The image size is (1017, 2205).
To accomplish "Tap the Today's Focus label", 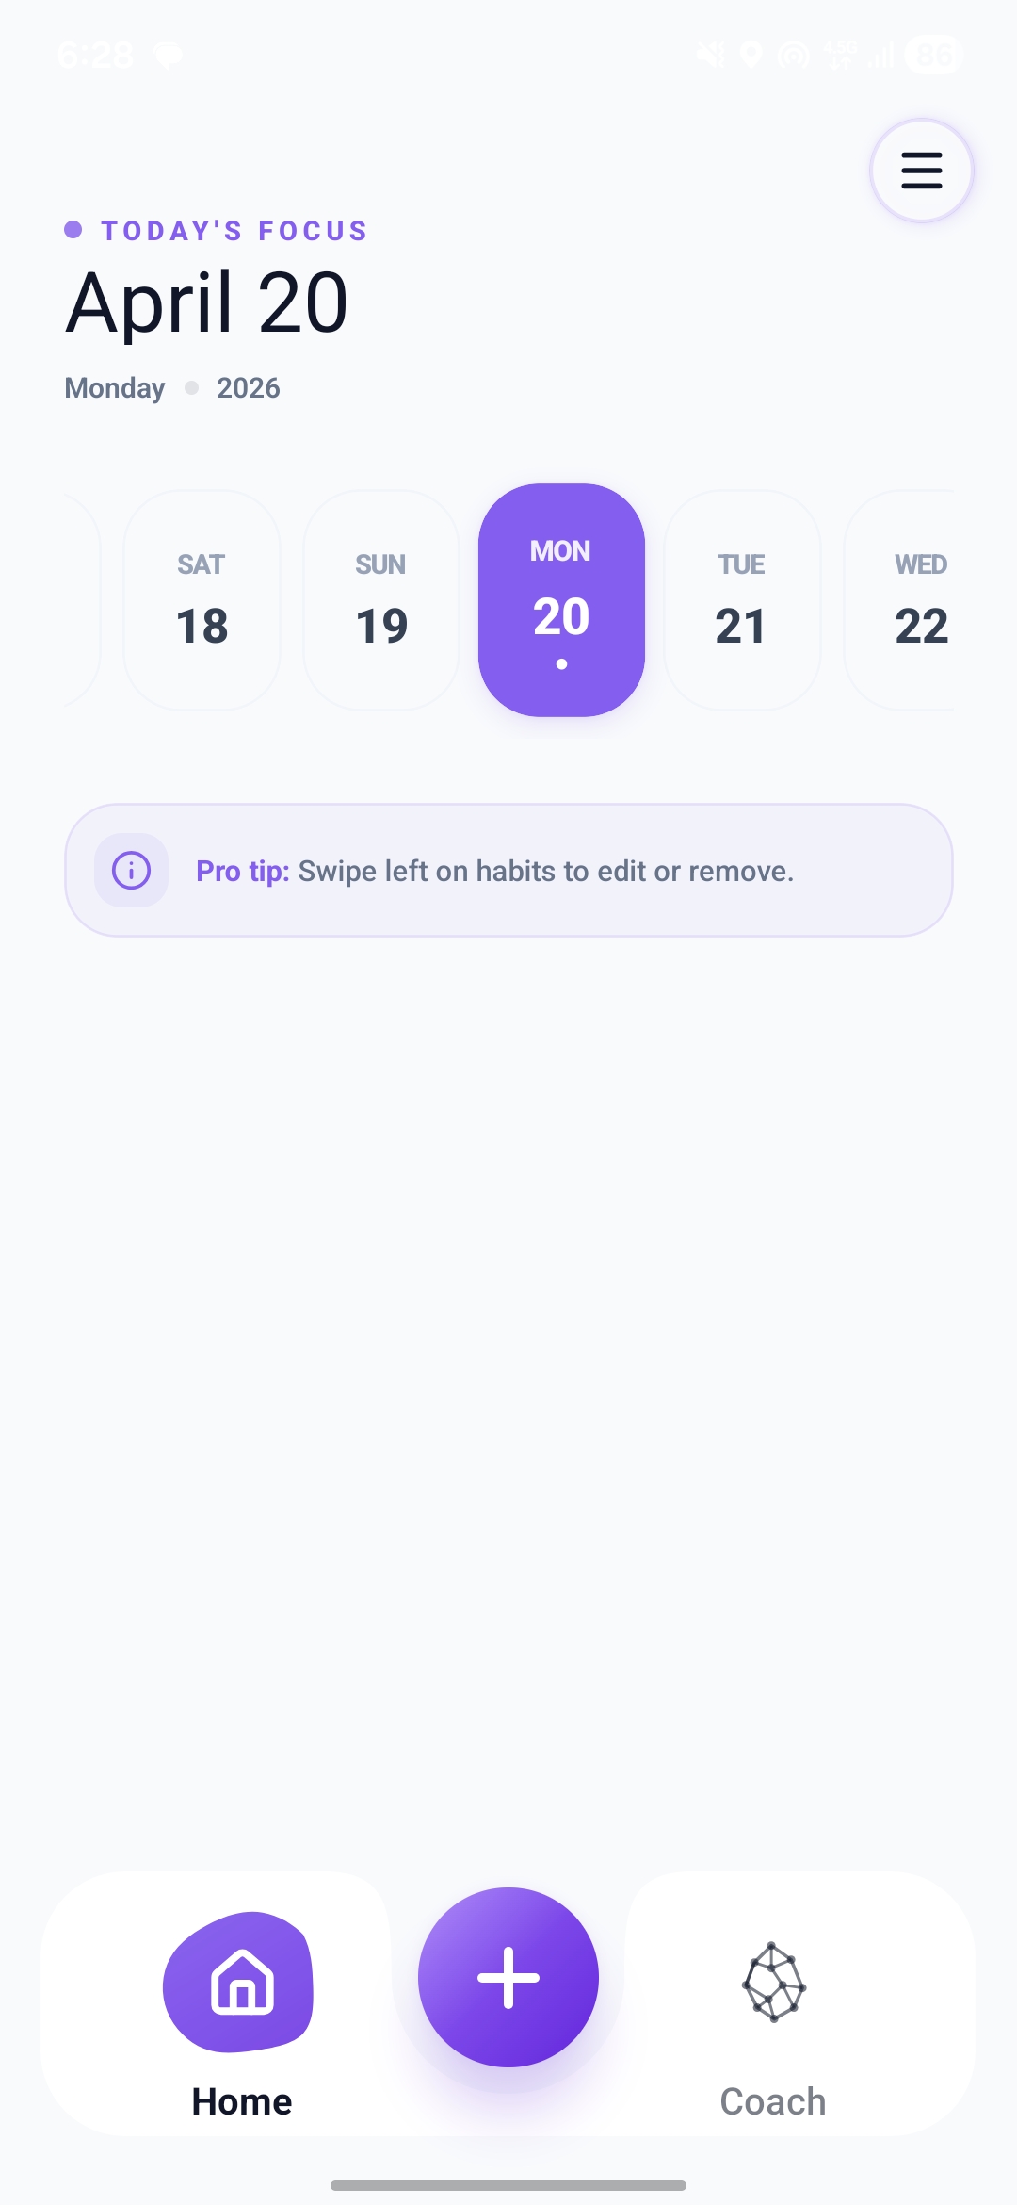I will pos(234,231).
